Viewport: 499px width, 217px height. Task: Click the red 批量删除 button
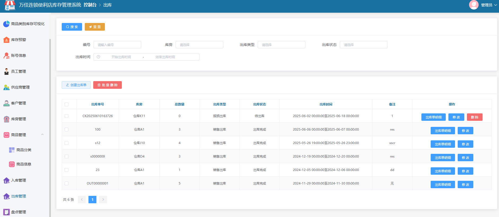[108, 85]
